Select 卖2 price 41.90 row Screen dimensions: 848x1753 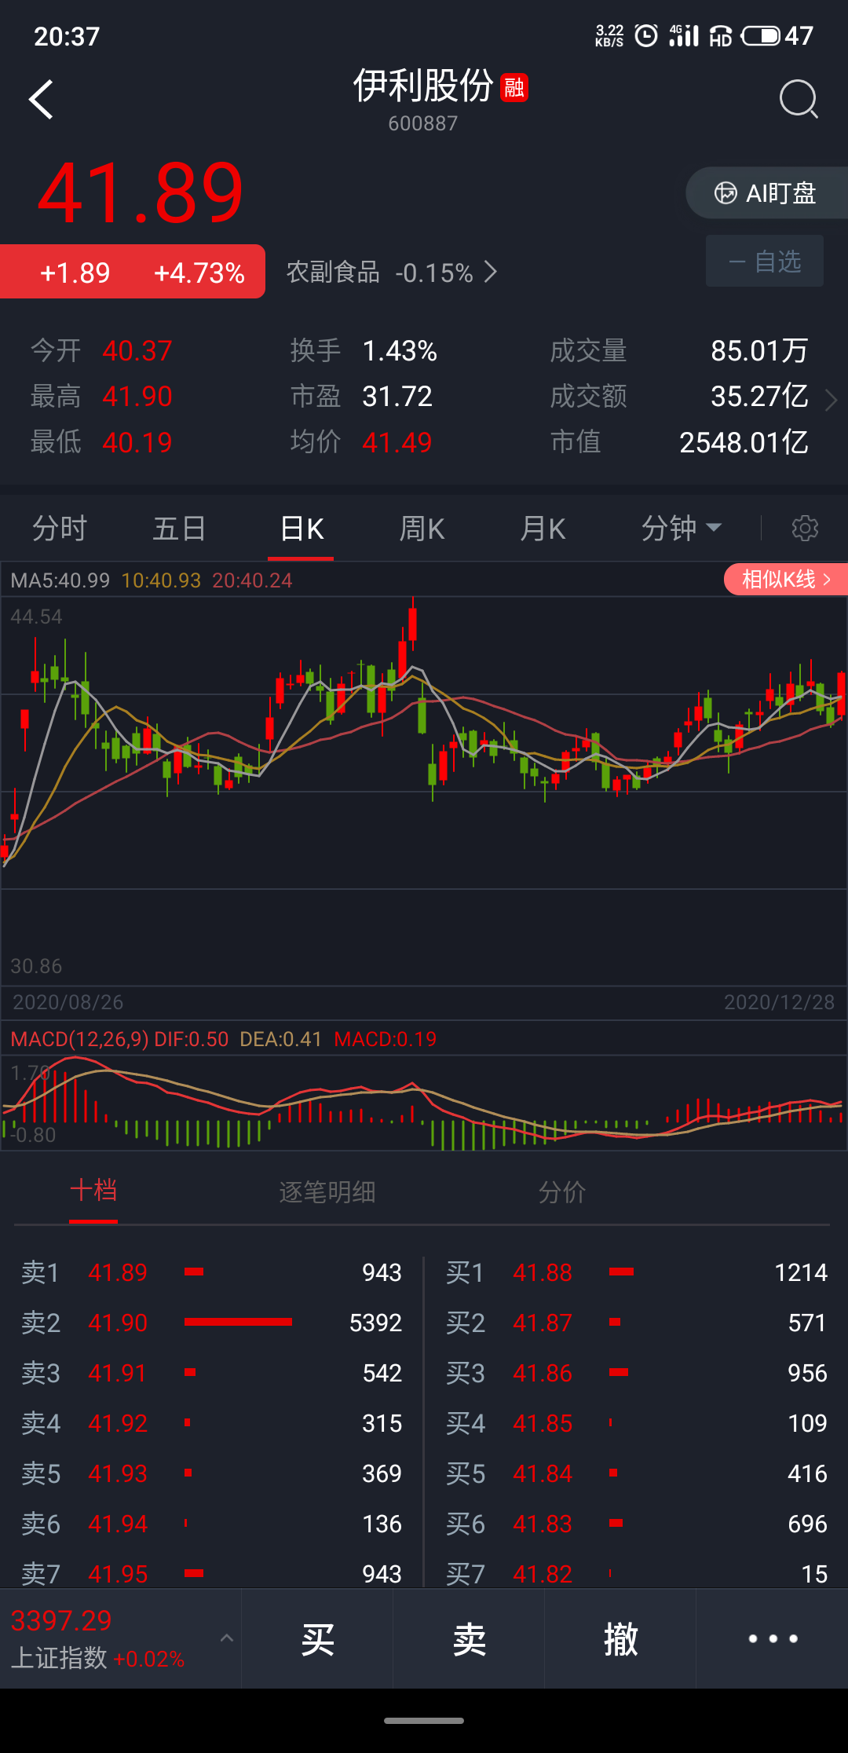212,1323
